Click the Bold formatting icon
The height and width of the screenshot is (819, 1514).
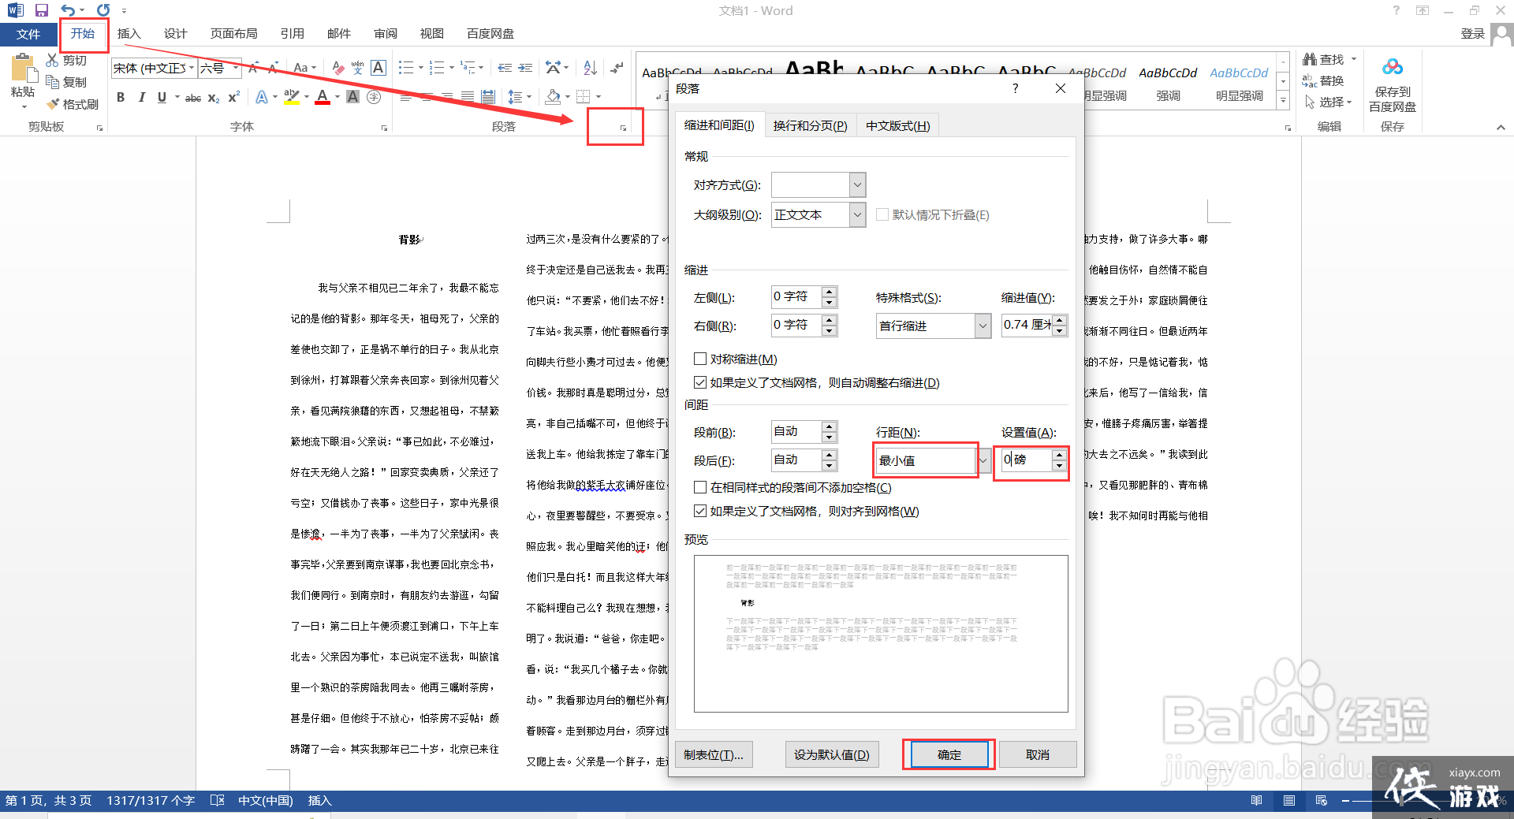click(x=121, y=97)
